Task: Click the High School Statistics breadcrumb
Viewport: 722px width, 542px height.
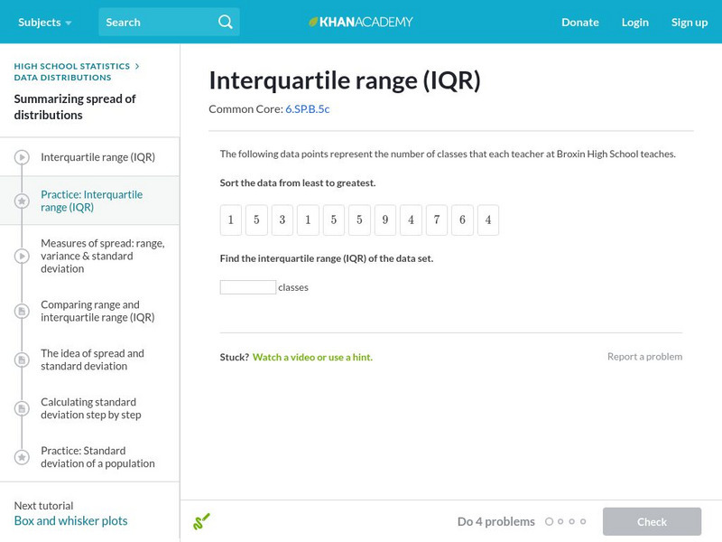Action: (71, 66)
